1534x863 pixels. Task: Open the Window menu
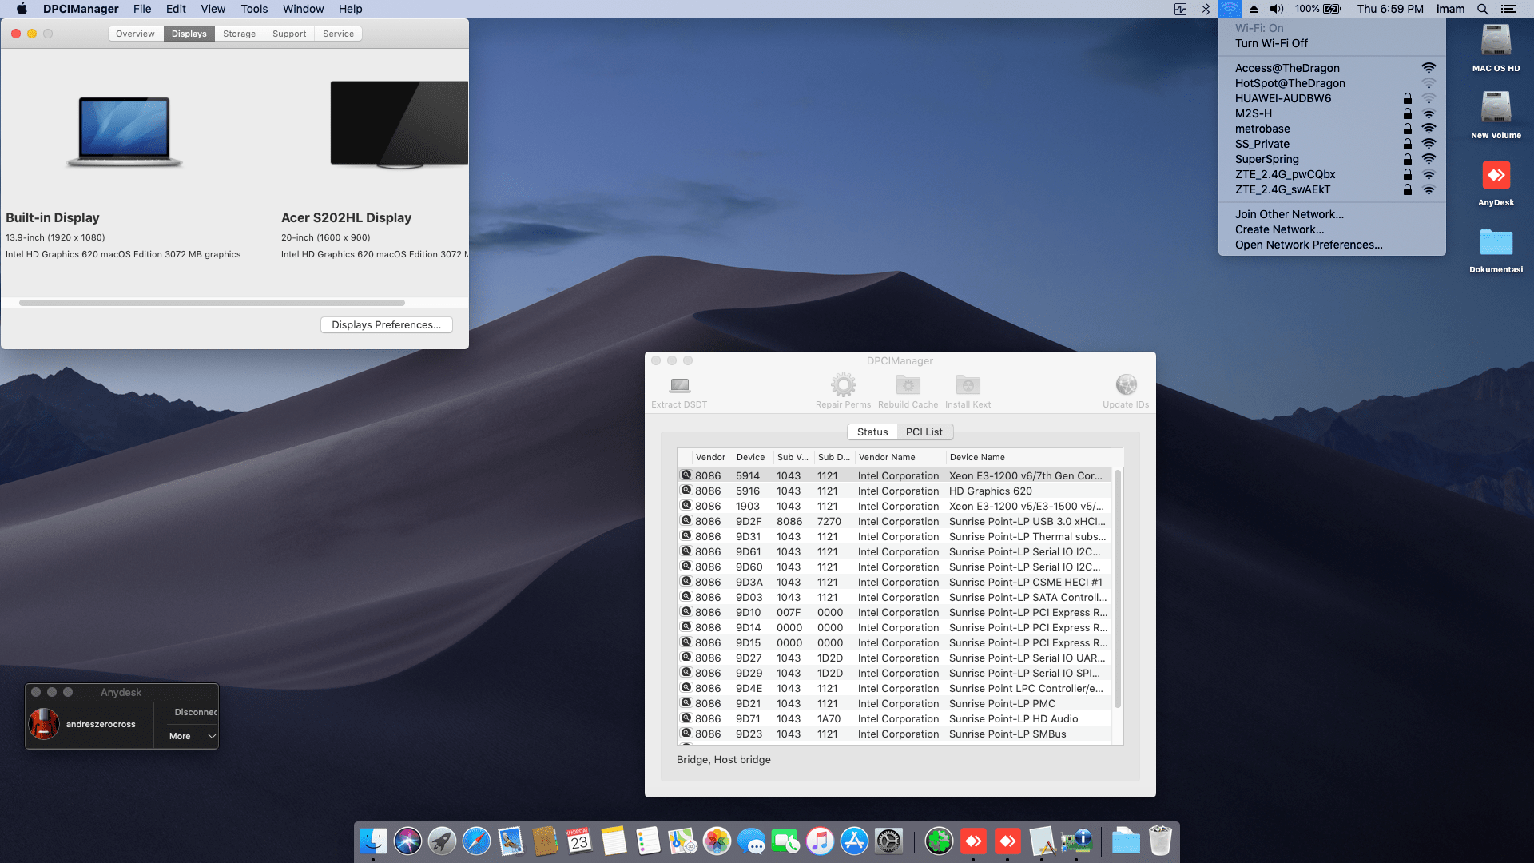pyautogui.click(x=303, y=9)
